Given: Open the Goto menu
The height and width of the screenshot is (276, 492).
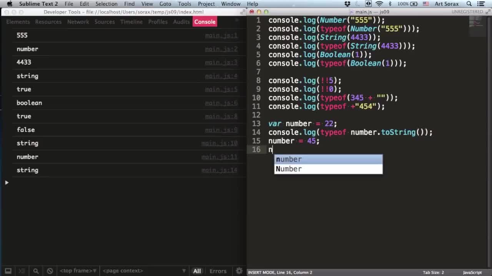Looking at the screenshot, I should pyautogui.click(x=165, y=4).
